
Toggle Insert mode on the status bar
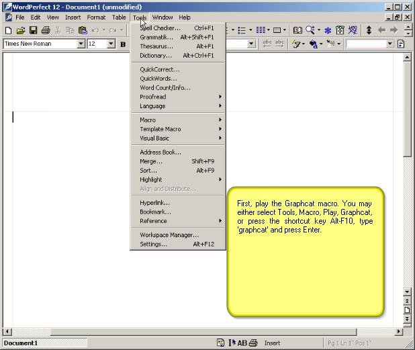[x=272, y=343]
